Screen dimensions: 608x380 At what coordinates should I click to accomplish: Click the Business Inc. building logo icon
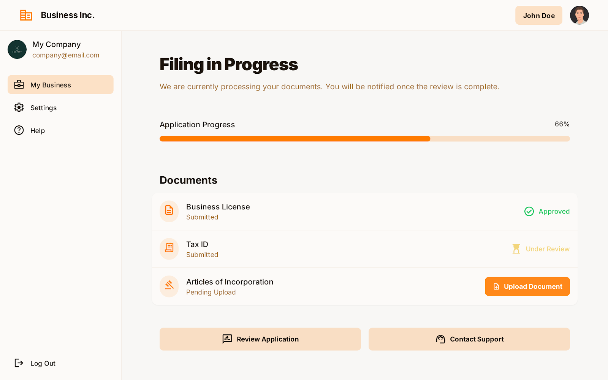pyautogui.click(x=26, y=15)
